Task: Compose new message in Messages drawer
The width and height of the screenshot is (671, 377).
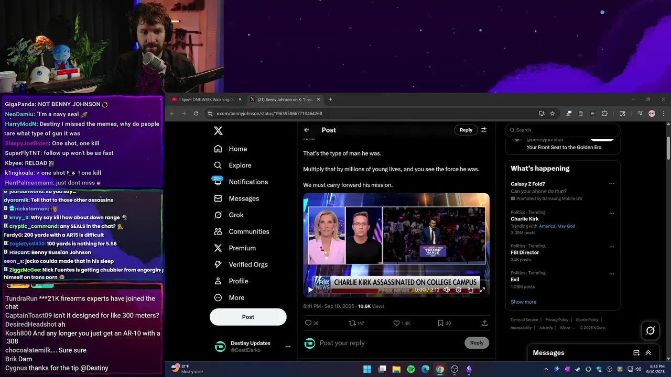Action: coord(636,353)
